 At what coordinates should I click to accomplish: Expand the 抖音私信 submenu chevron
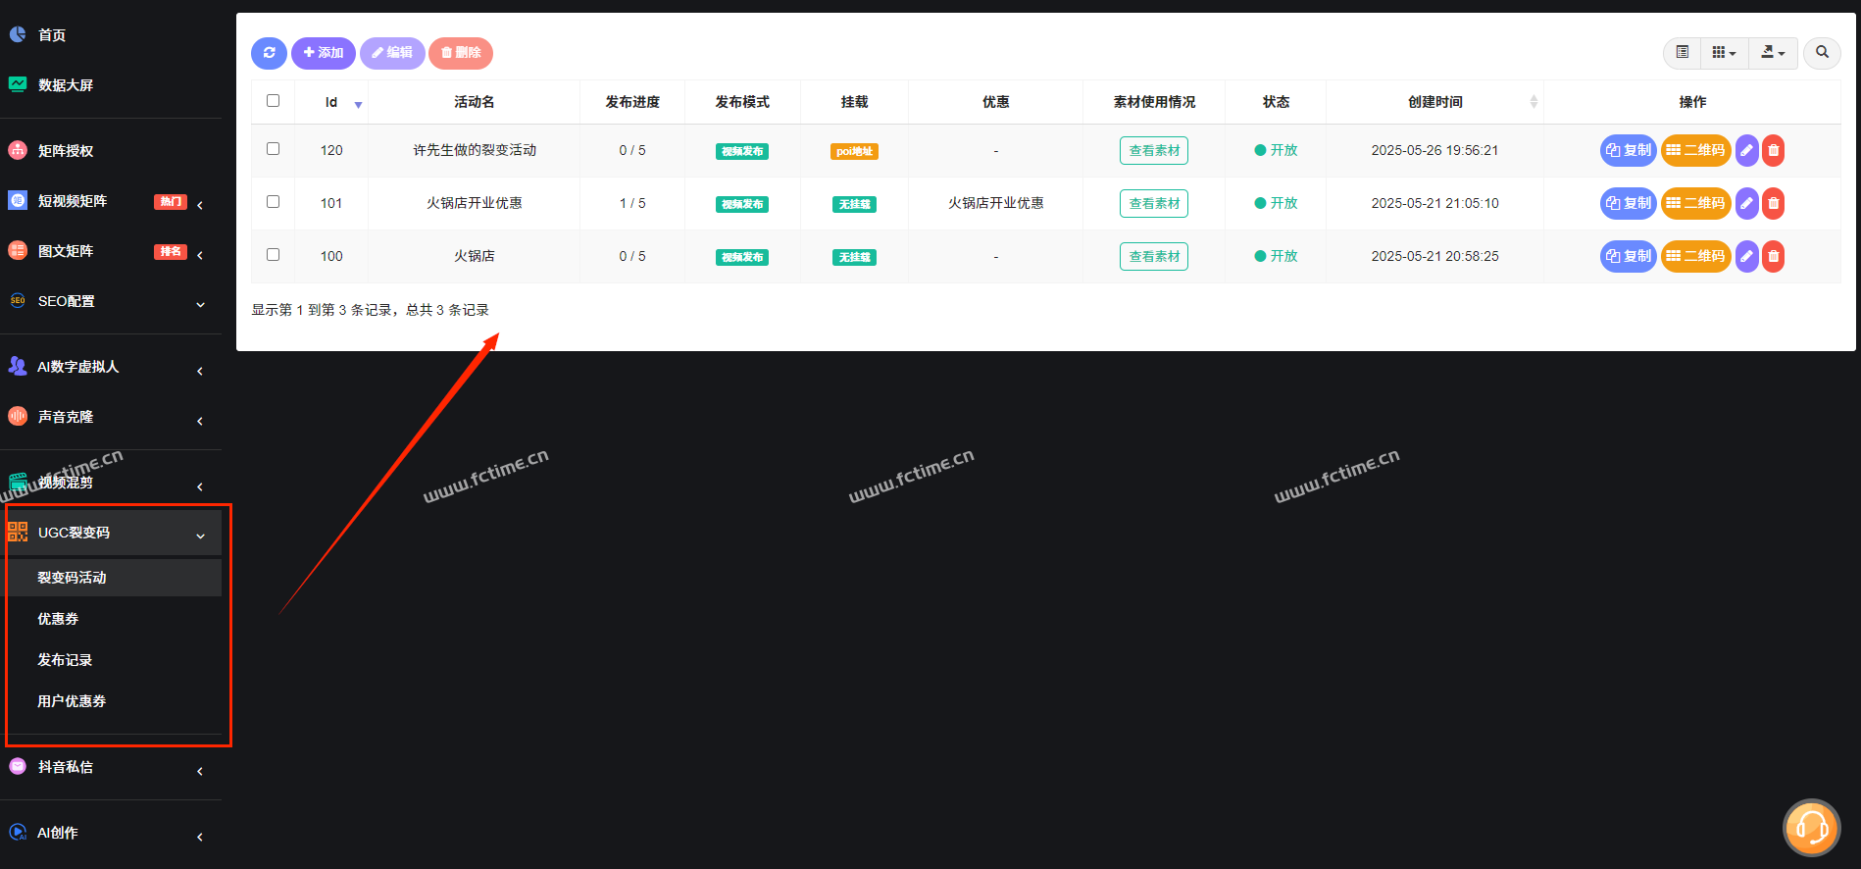tap(200, 771)
